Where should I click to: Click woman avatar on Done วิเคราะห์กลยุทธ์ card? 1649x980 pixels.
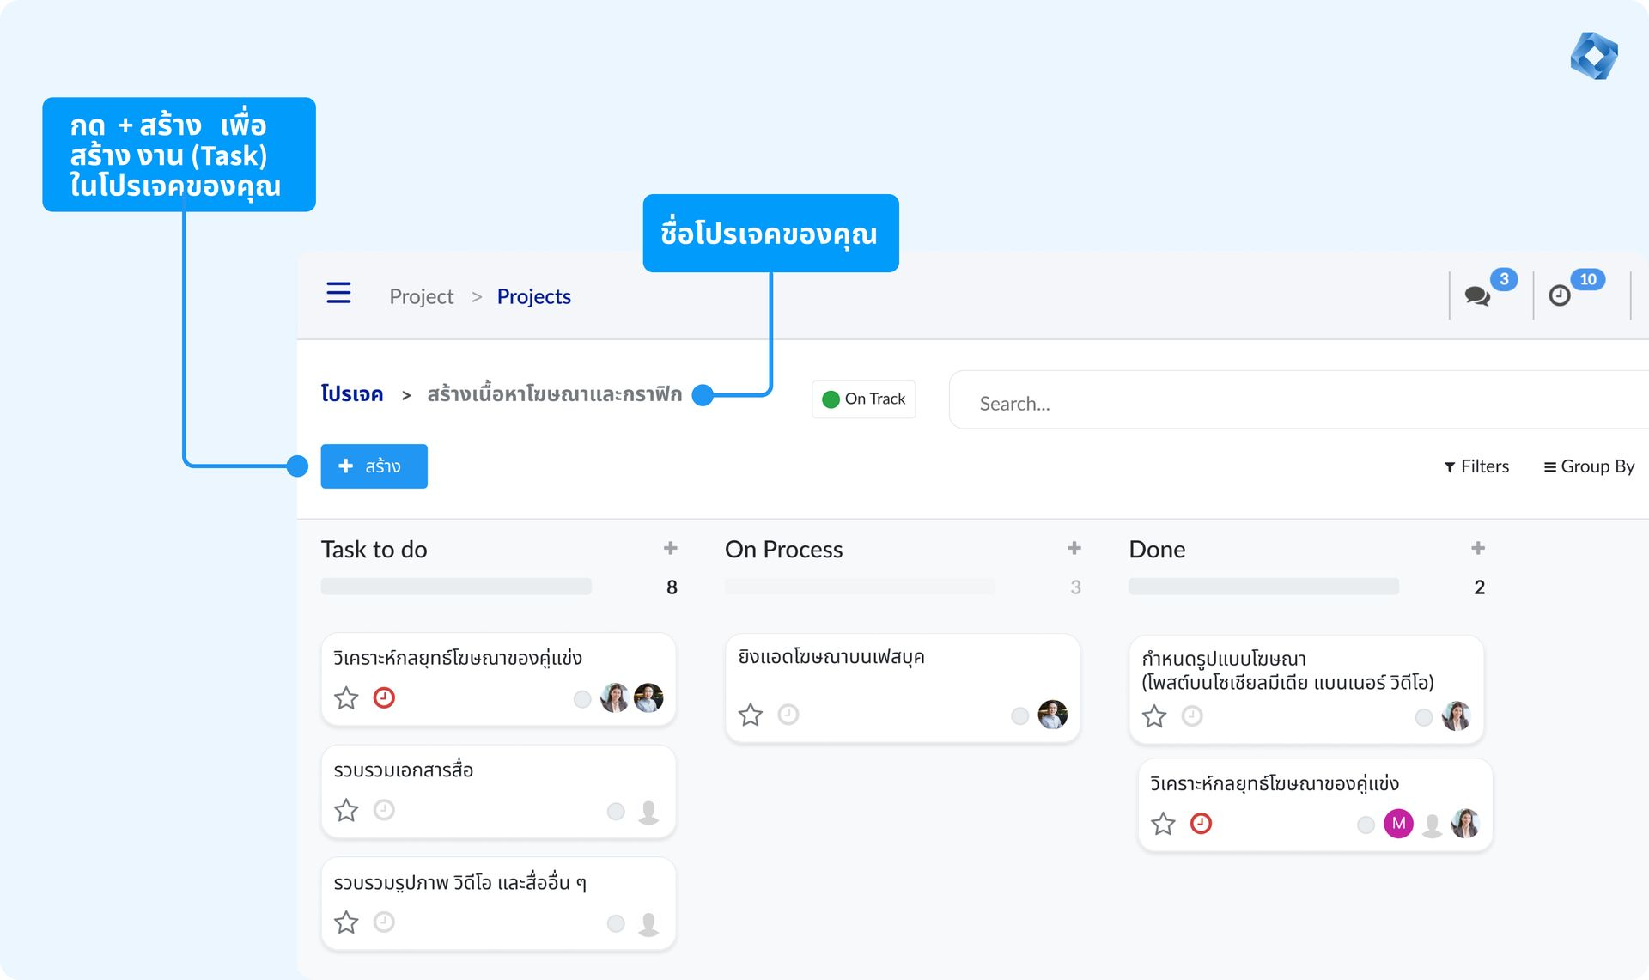tap(1465, 824)
